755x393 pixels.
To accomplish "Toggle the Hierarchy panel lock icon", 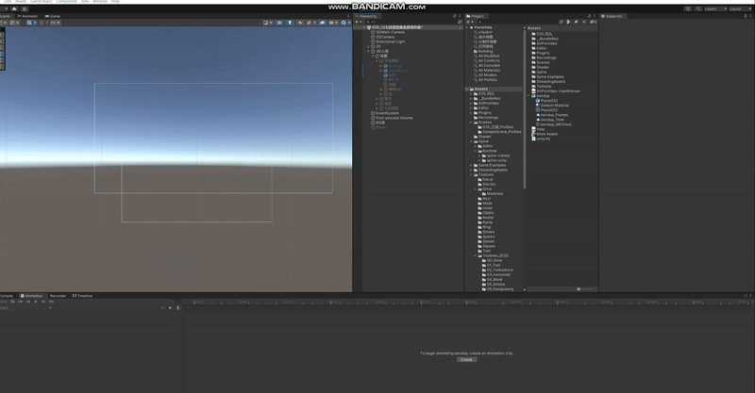I will [x=455, y=16].
